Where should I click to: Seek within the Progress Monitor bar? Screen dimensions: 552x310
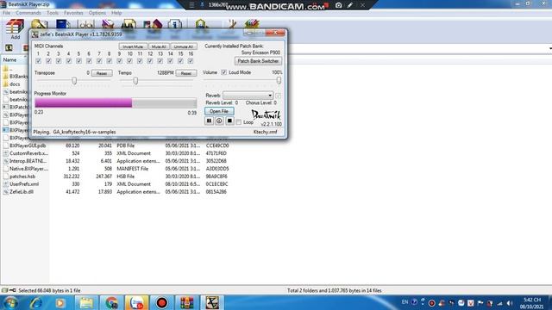(116, 103)
